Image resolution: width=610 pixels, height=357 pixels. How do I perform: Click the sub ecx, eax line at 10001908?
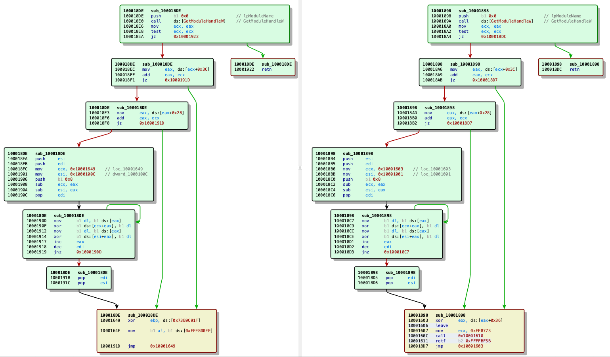click(42, 185)
